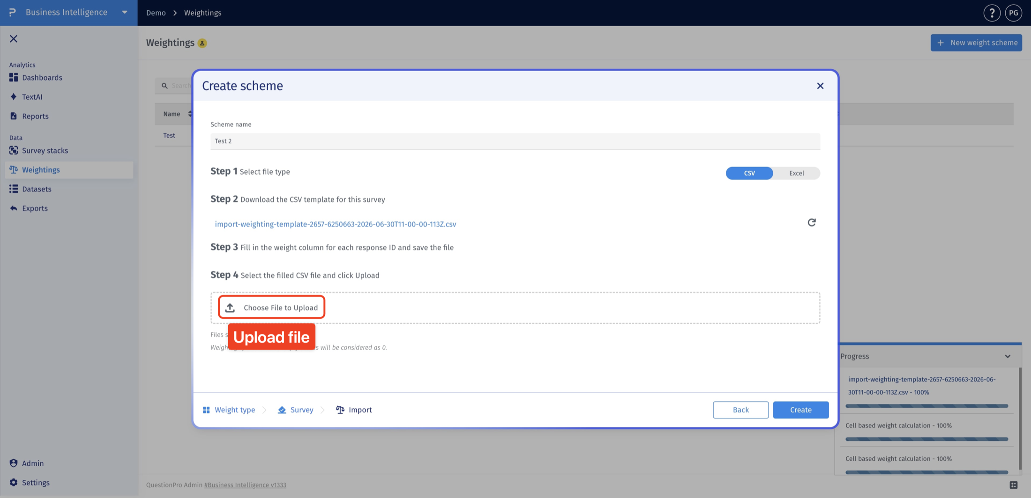Open the PG user profile avatar
This screenshot has width=1031, height=498.
1013,13
